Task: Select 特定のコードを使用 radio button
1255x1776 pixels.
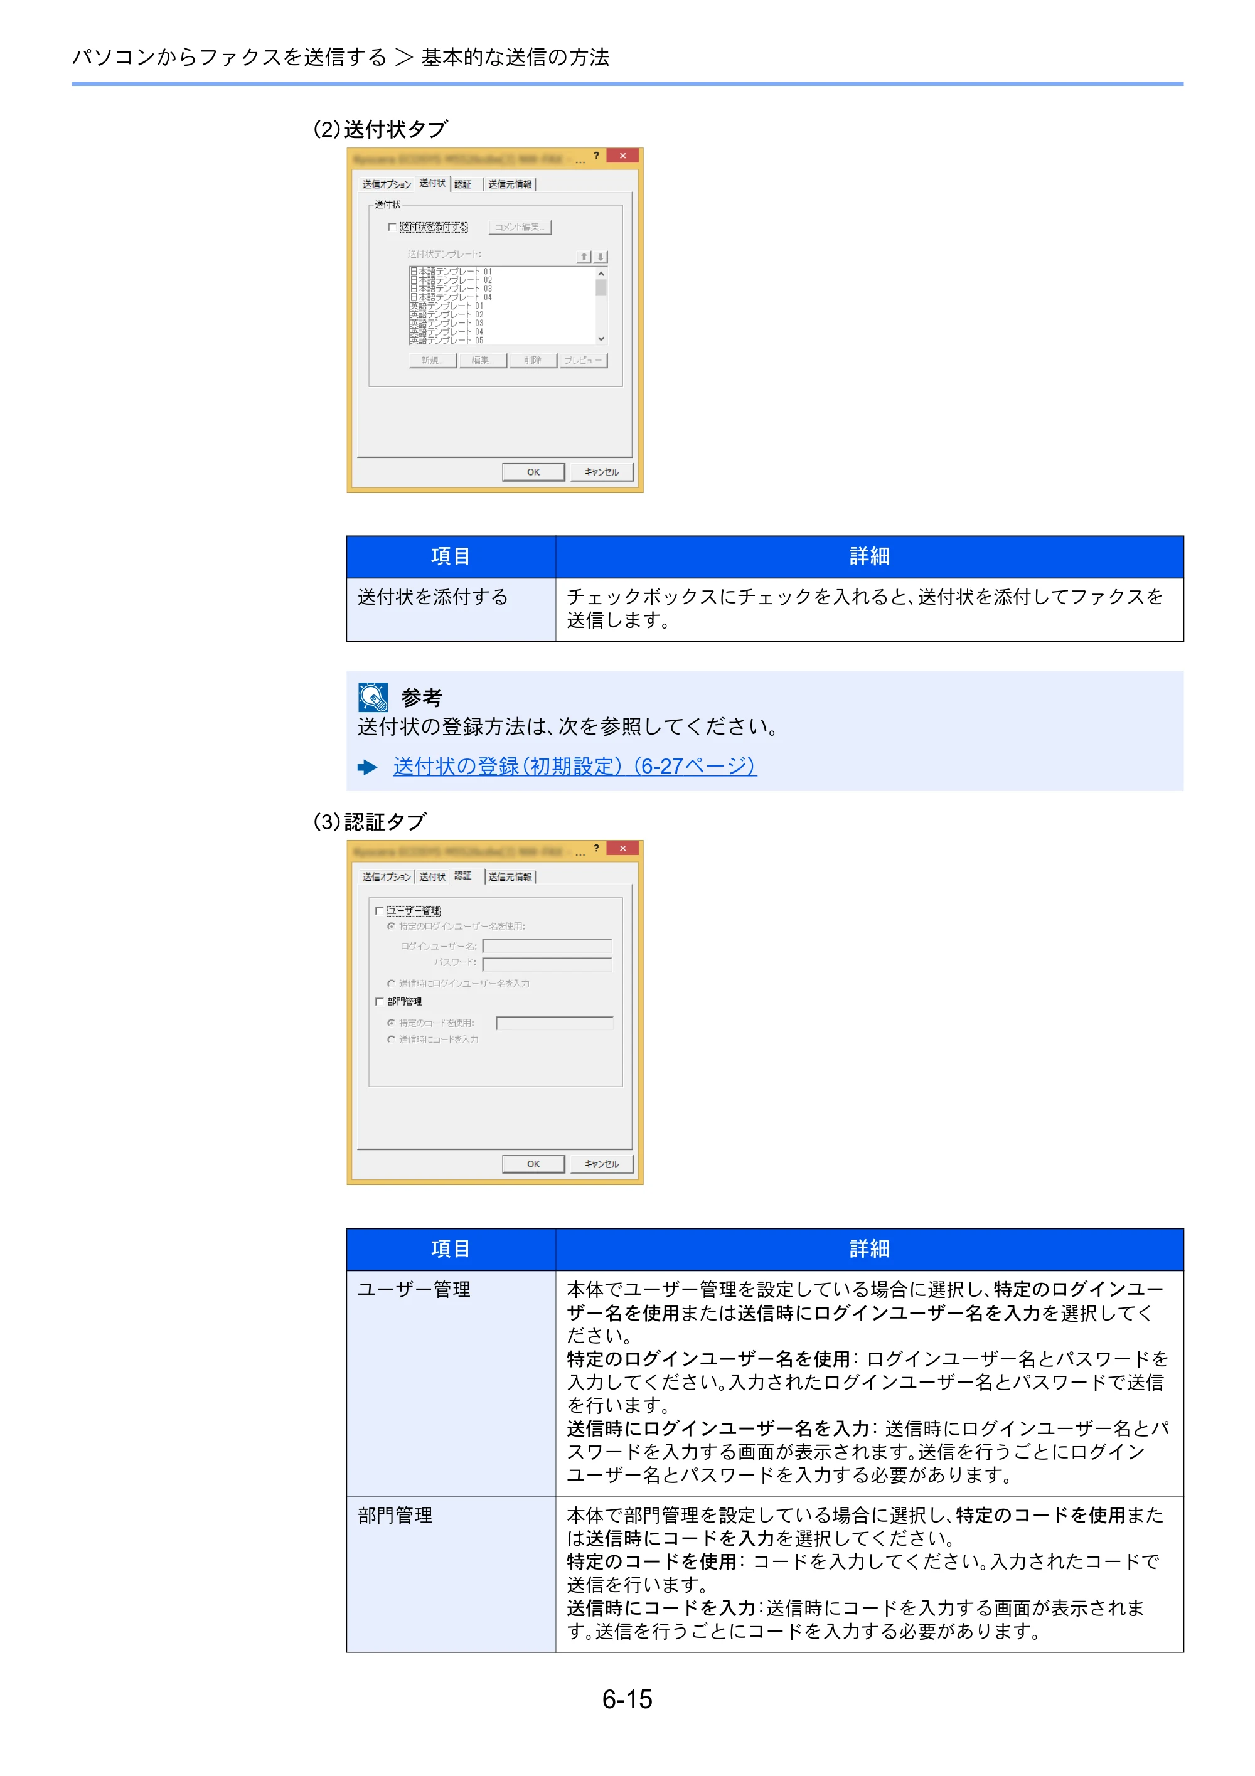Action: (x=391, y=1023)
